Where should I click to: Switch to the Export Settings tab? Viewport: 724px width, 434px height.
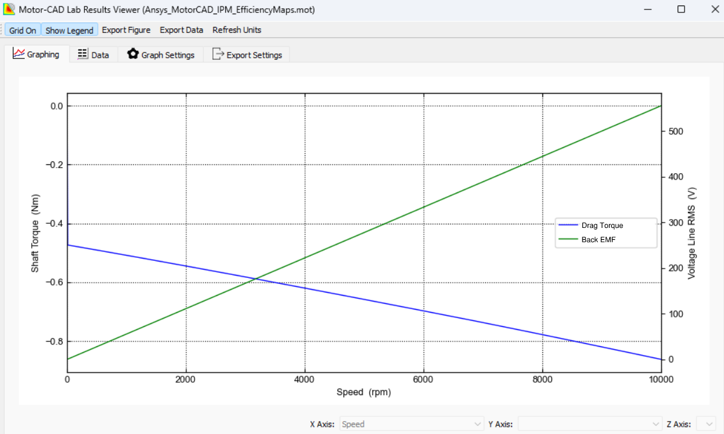248,54
